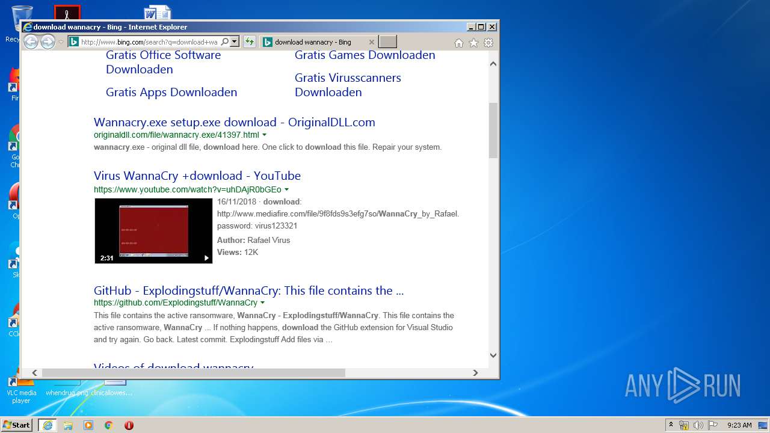
Task: Click the green youtube.com watch URL
Action: pyautogui.click(x=187, y=189)
